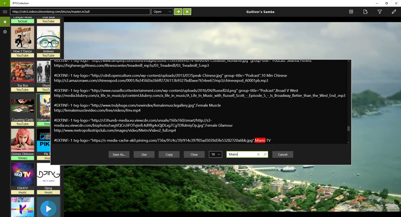Click the export playlist file icon
401x217 pixels.
(365, 12)
